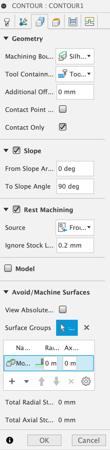Image resolution: width=110 pixels, height=450 pixels.
Task: Enable the Model checkbox
Action: (x=8, y=268)
